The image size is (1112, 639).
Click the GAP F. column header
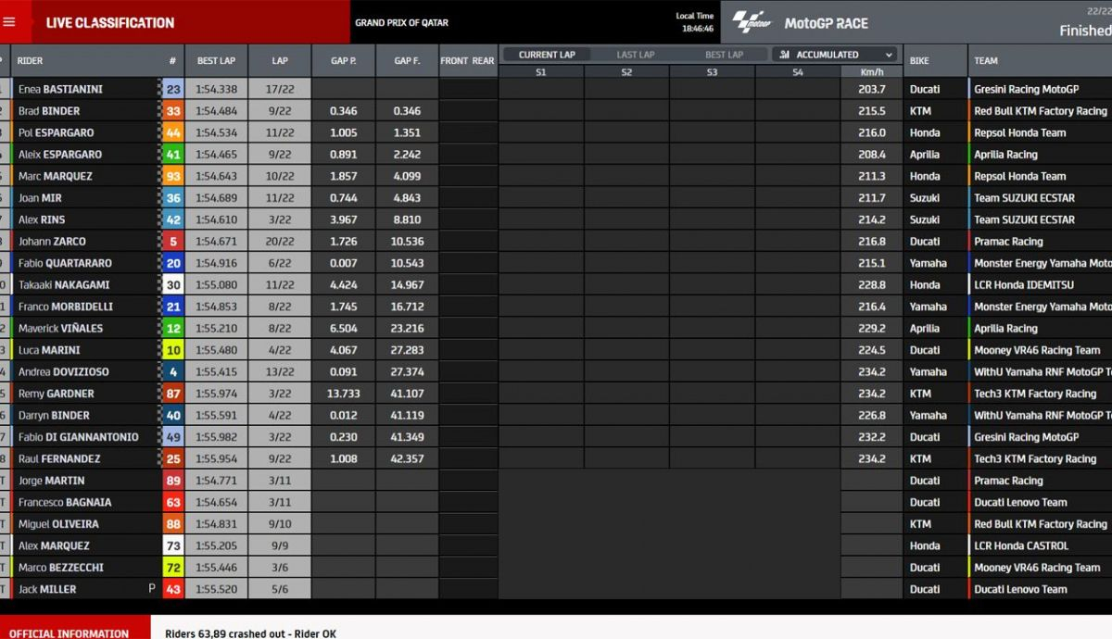pyautogui.click(x=407, y=61)
